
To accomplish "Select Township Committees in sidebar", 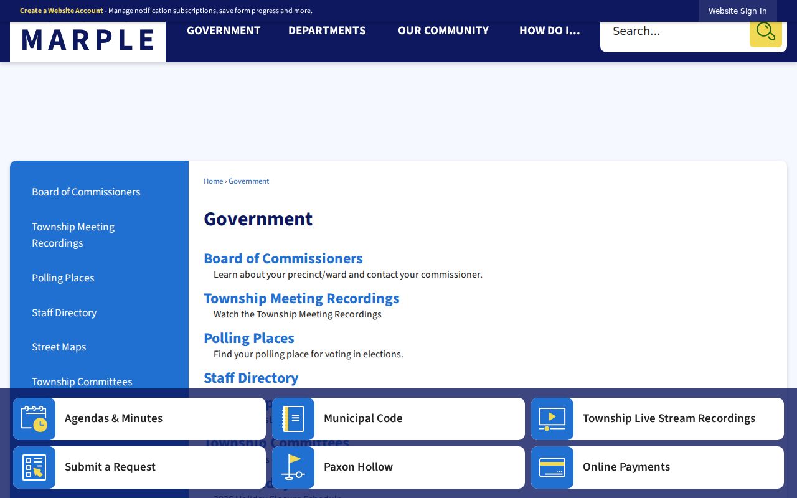I will point(82,382).
